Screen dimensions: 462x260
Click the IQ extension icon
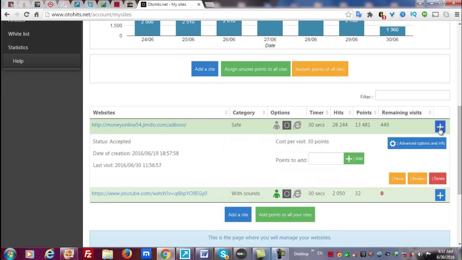[414, 14]
